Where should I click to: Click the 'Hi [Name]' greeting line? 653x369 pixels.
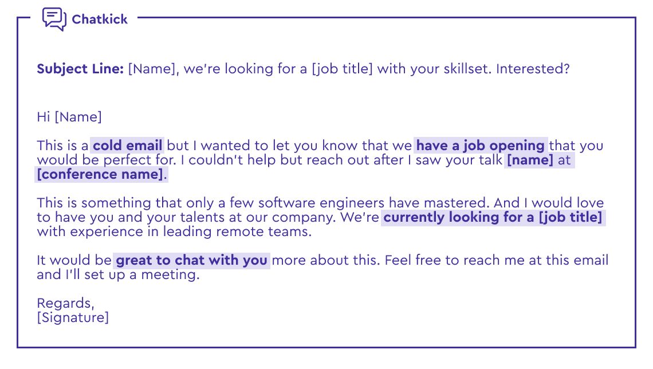[x=69, y=117]
